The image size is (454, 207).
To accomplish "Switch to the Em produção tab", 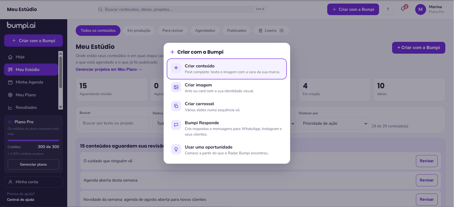I will pyautogui.click(x=139, y=31).
